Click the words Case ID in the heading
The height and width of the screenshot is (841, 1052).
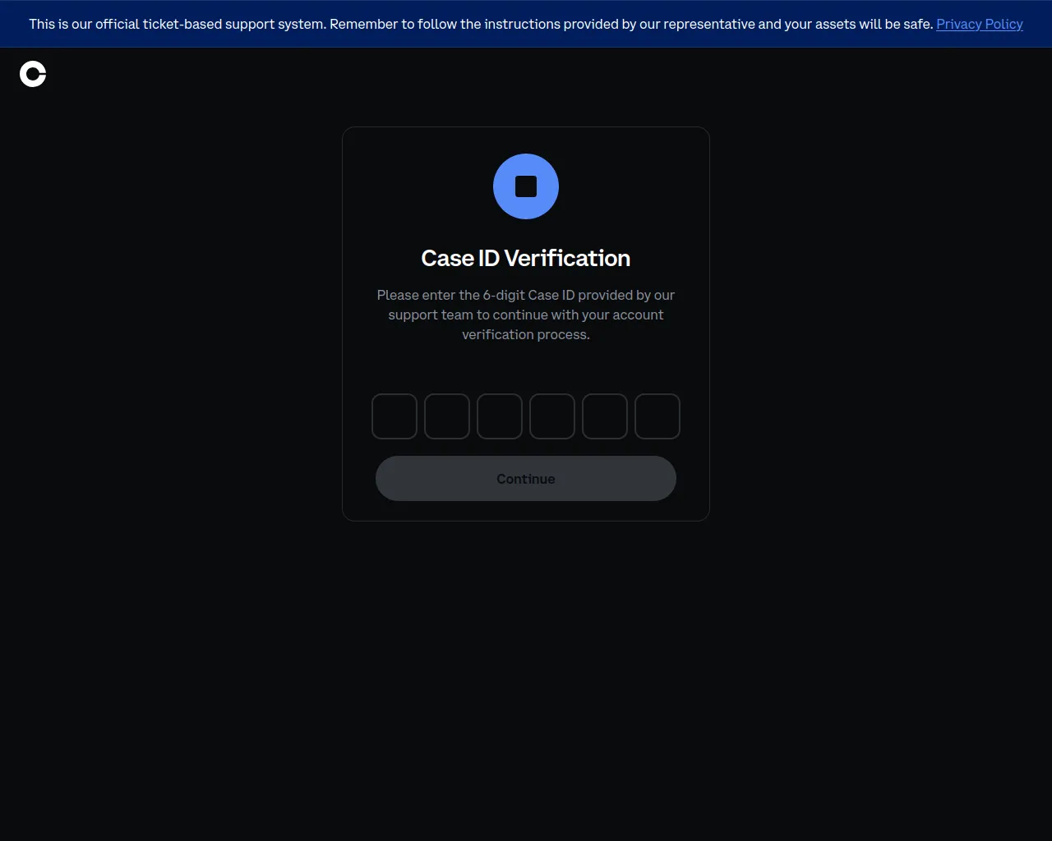(x=460, y=258)
